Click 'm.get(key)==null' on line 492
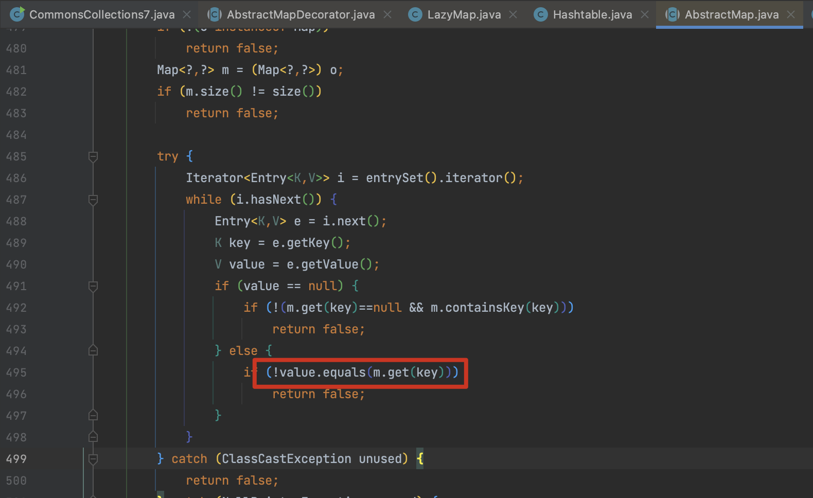The height and width of the screenshot is (498, 813). 344,308
